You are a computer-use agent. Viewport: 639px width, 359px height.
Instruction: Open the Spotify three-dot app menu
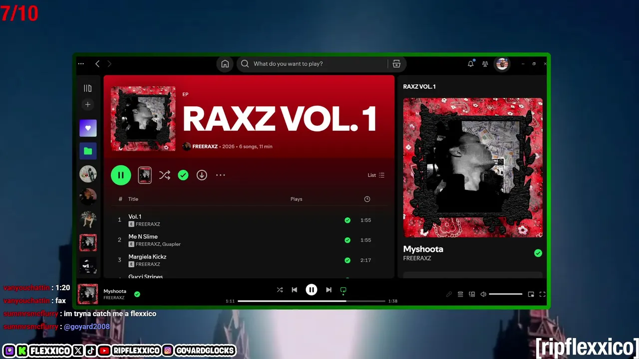tap(81, 64)
